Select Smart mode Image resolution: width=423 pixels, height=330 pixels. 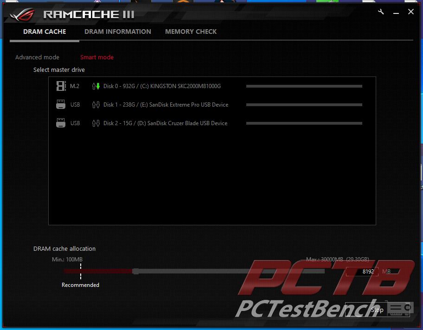97,57
